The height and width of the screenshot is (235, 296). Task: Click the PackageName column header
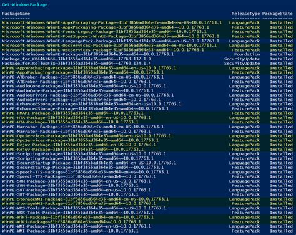click(16, 14)
